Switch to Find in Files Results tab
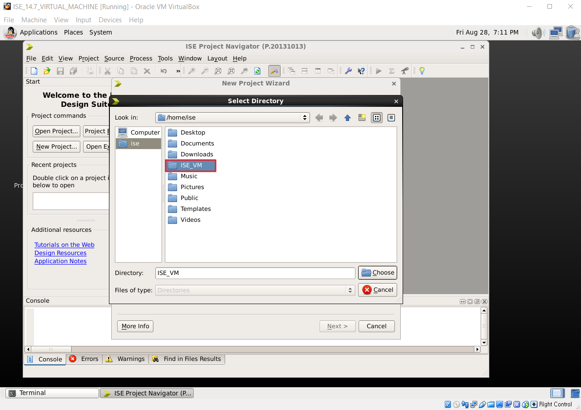 tap(187, 359)
